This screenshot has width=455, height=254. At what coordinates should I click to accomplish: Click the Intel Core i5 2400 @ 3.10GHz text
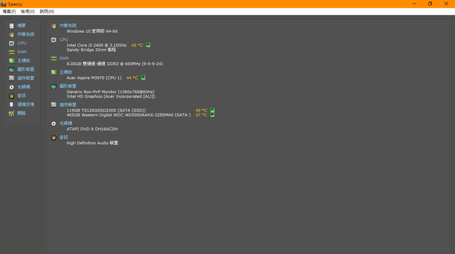pyautogui.click(x=96, y=45)
